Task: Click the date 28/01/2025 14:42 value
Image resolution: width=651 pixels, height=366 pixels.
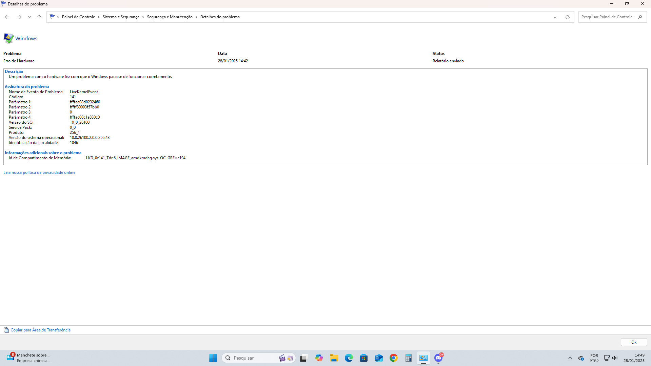Action: (233, 61)
